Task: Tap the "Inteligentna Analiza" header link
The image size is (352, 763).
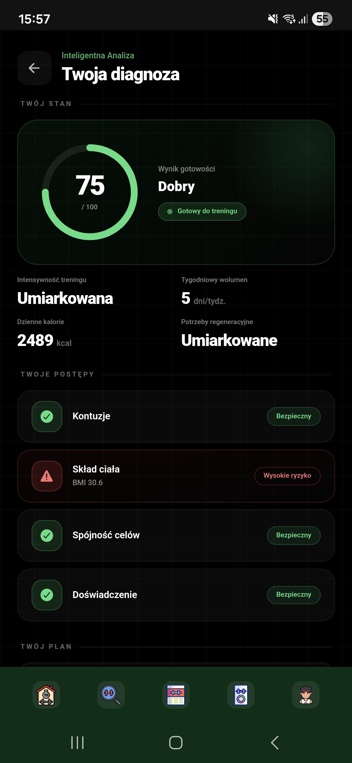Action: (98, 55)
